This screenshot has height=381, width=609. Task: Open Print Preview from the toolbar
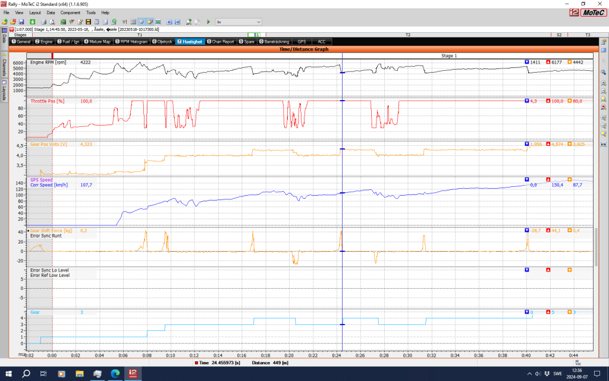click(52, 22)
